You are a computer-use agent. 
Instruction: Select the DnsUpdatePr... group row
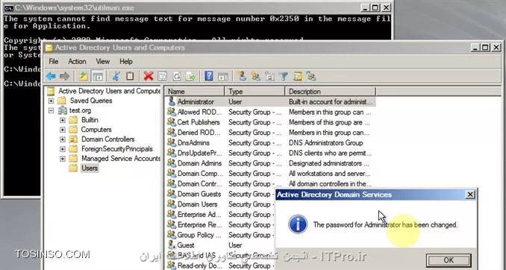tap(270, 153)
